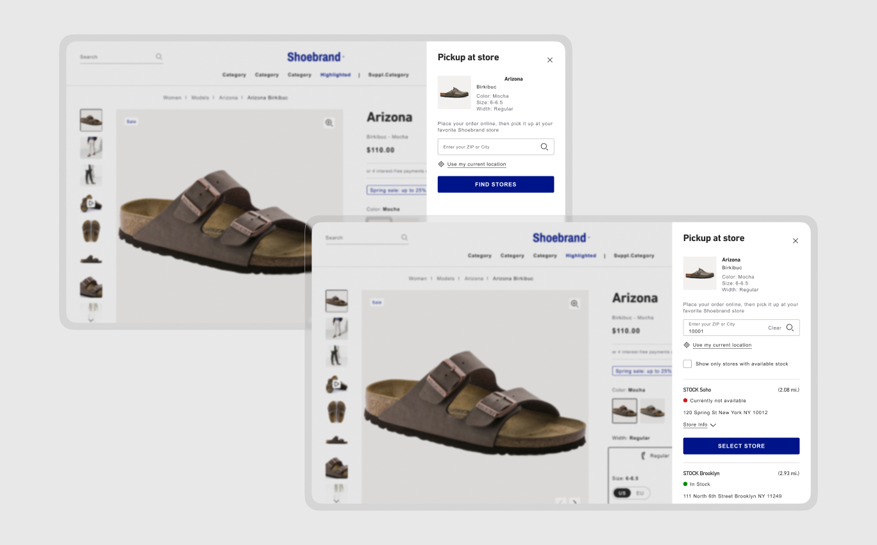Clear the ZIP code 10001 entry
Screen dimensions: 877x545
coord(774,328)
